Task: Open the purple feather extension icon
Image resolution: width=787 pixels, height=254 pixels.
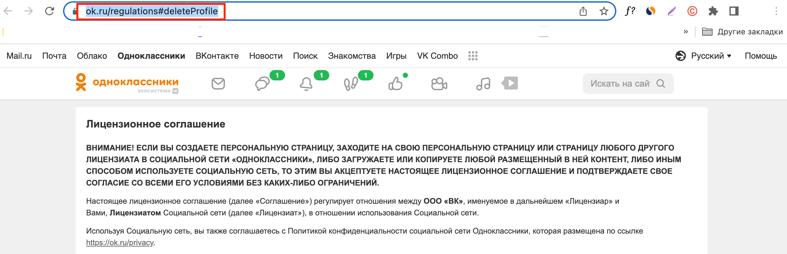Action: coord(672,11)
